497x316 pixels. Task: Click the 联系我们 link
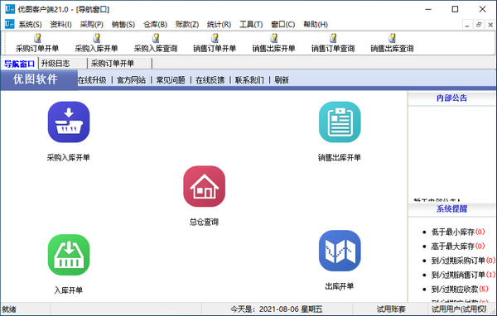[x=249, y=80]
